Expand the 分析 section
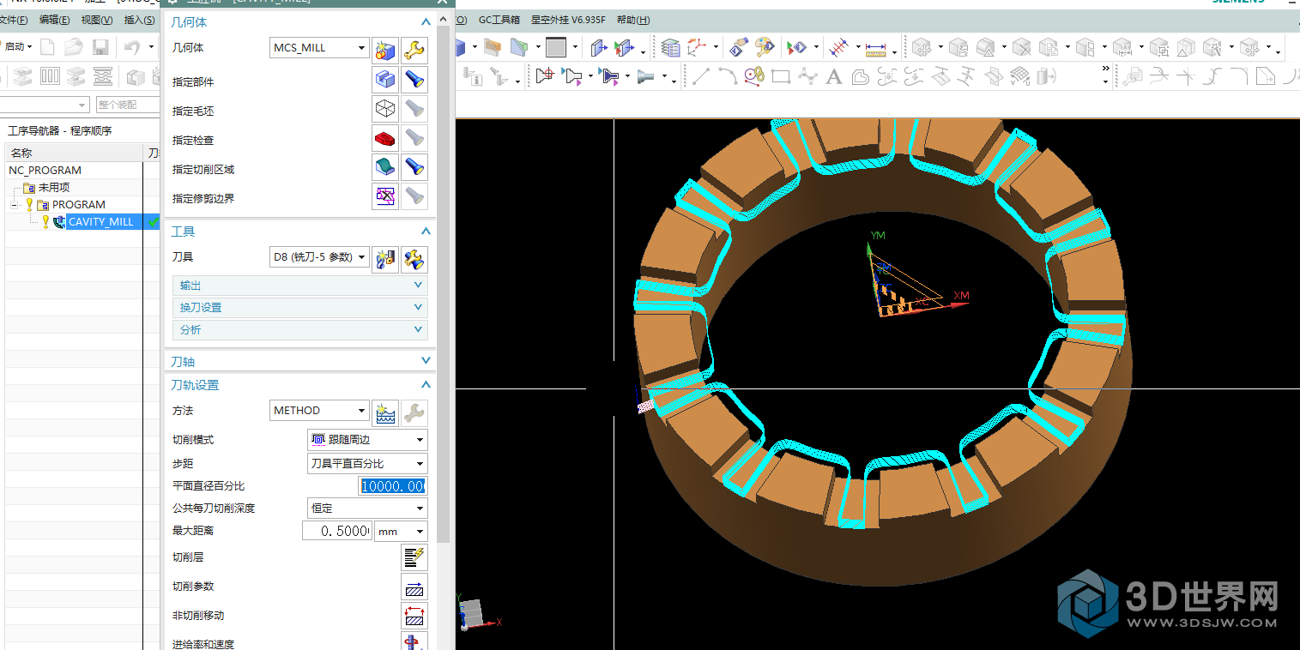Viewport: 1300px width, 650px height. pyautogui.click(x=299, y=330)
